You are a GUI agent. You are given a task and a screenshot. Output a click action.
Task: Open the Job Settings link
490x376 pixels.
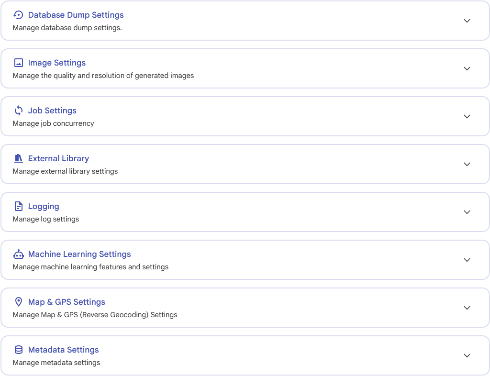[x=52, y=111]
